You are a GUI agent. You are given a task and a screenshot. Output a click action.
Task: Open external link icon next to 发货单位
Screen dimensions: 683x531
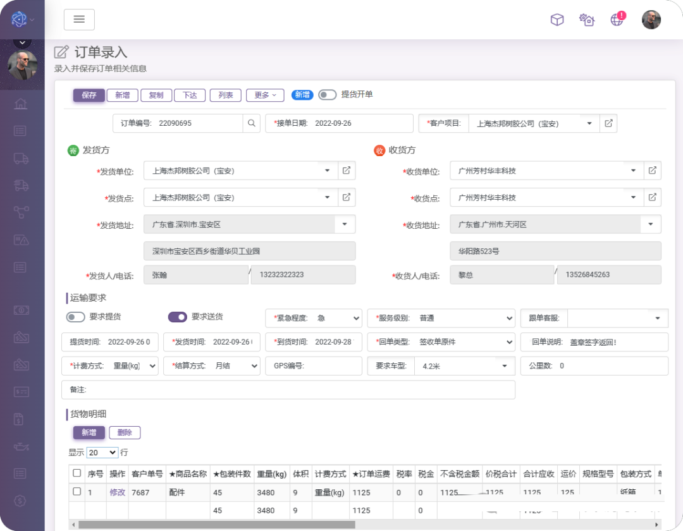tap(347, 171)
